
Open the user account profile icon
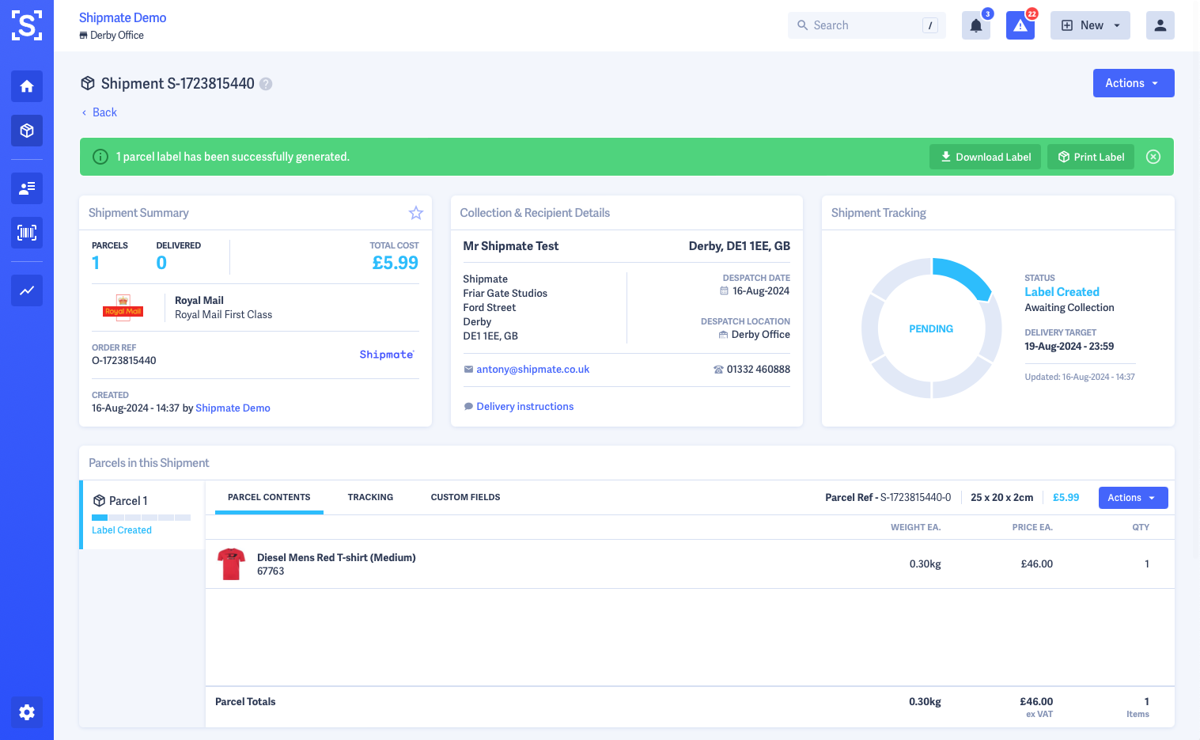[x=1160, y=25]
